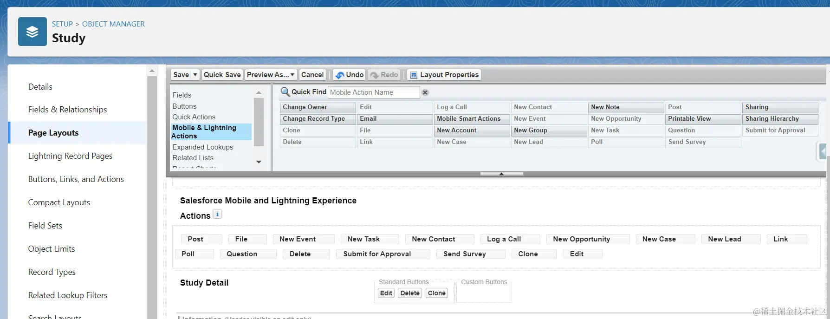Collapse the palette with the up arrow handle
The image size is (830, 319).
(501, 174)
